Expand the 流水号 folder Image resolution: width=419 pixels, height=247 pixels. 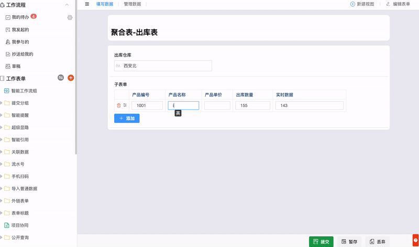tap(2, 164)
